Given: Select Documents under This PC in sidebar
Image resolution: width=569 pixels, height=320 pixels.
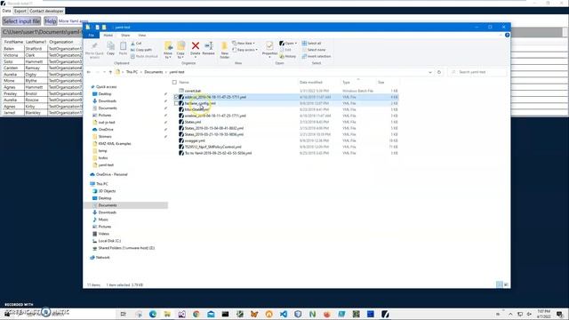Looking at the screenshot, I should point(108,205).
